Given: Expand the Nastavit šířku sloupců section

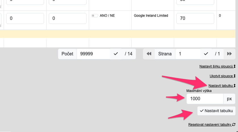Looking at the screenshot, I should coord(216,66).
